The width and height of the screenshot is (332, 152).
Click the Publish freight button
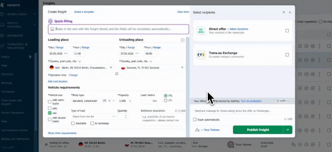(x=258, y=130)
